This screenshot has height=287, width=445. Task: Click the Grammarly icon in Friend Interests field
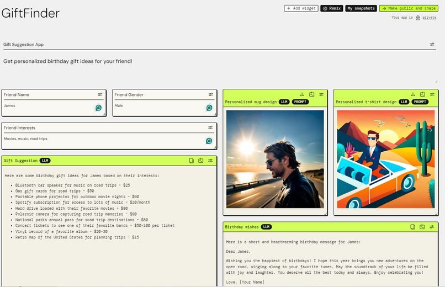pyautogui.click(x=209, y=141)
